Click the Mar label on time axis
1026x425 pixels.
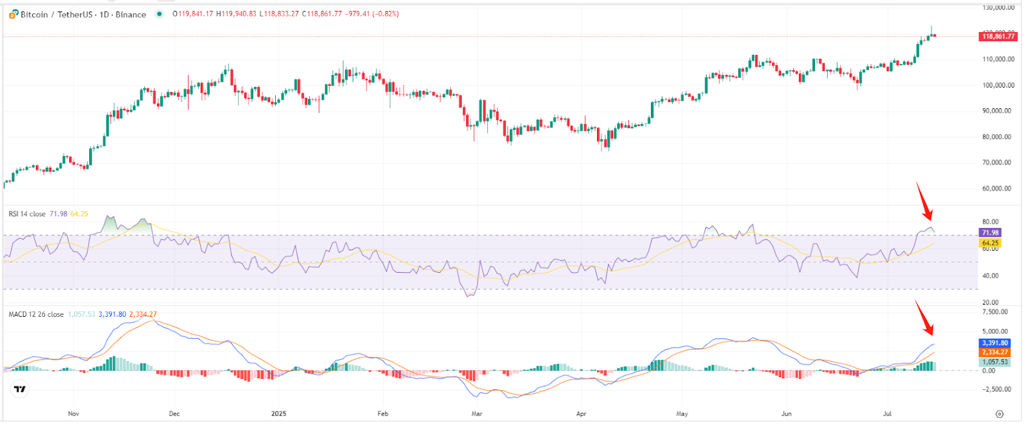(x=477, y=414)
